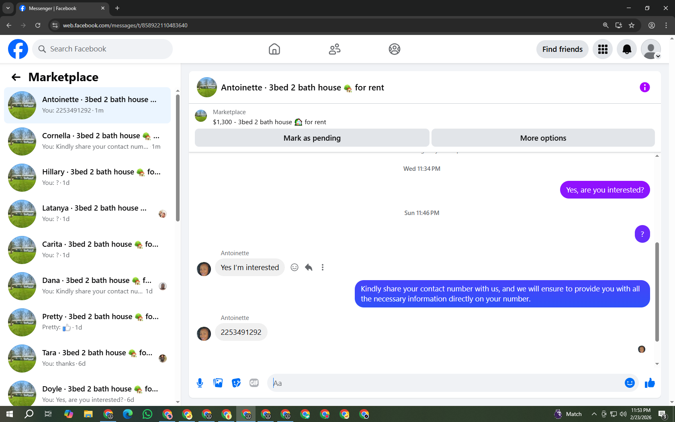Open the account profile menu

click(x=651, y=49)
